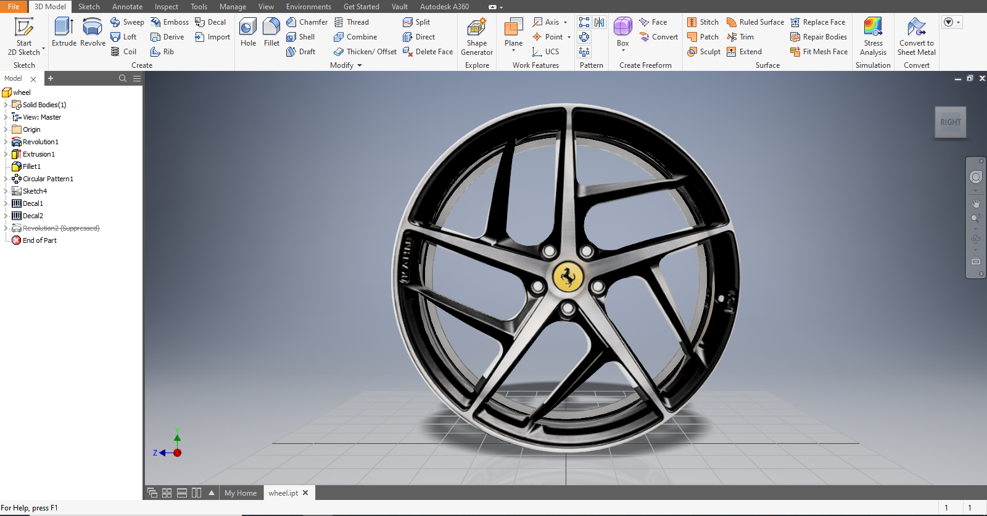This screenshot has width=987, height=516.
Task: Apply the Chamfer tool
Action: tap(307, 22)
